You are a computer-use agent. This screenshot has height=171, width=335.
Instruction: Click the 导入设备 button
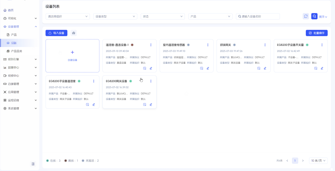56,33
